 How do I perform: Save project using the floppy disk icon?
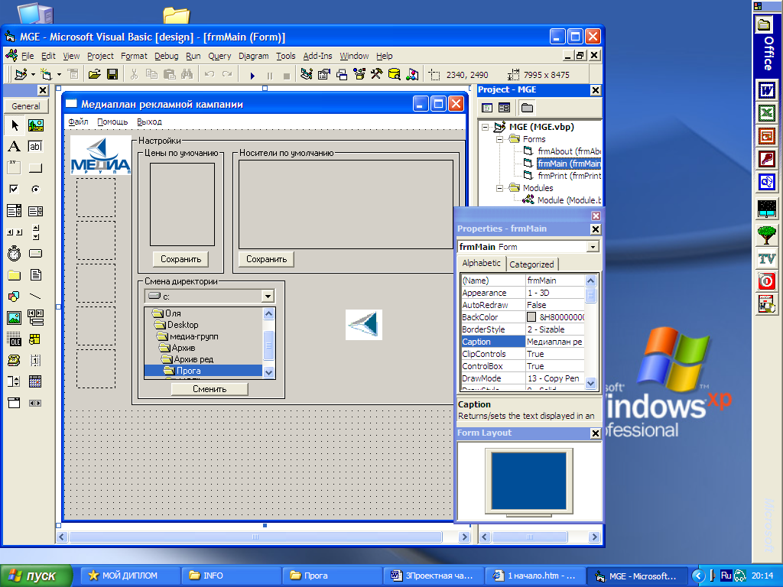point(112,74)
